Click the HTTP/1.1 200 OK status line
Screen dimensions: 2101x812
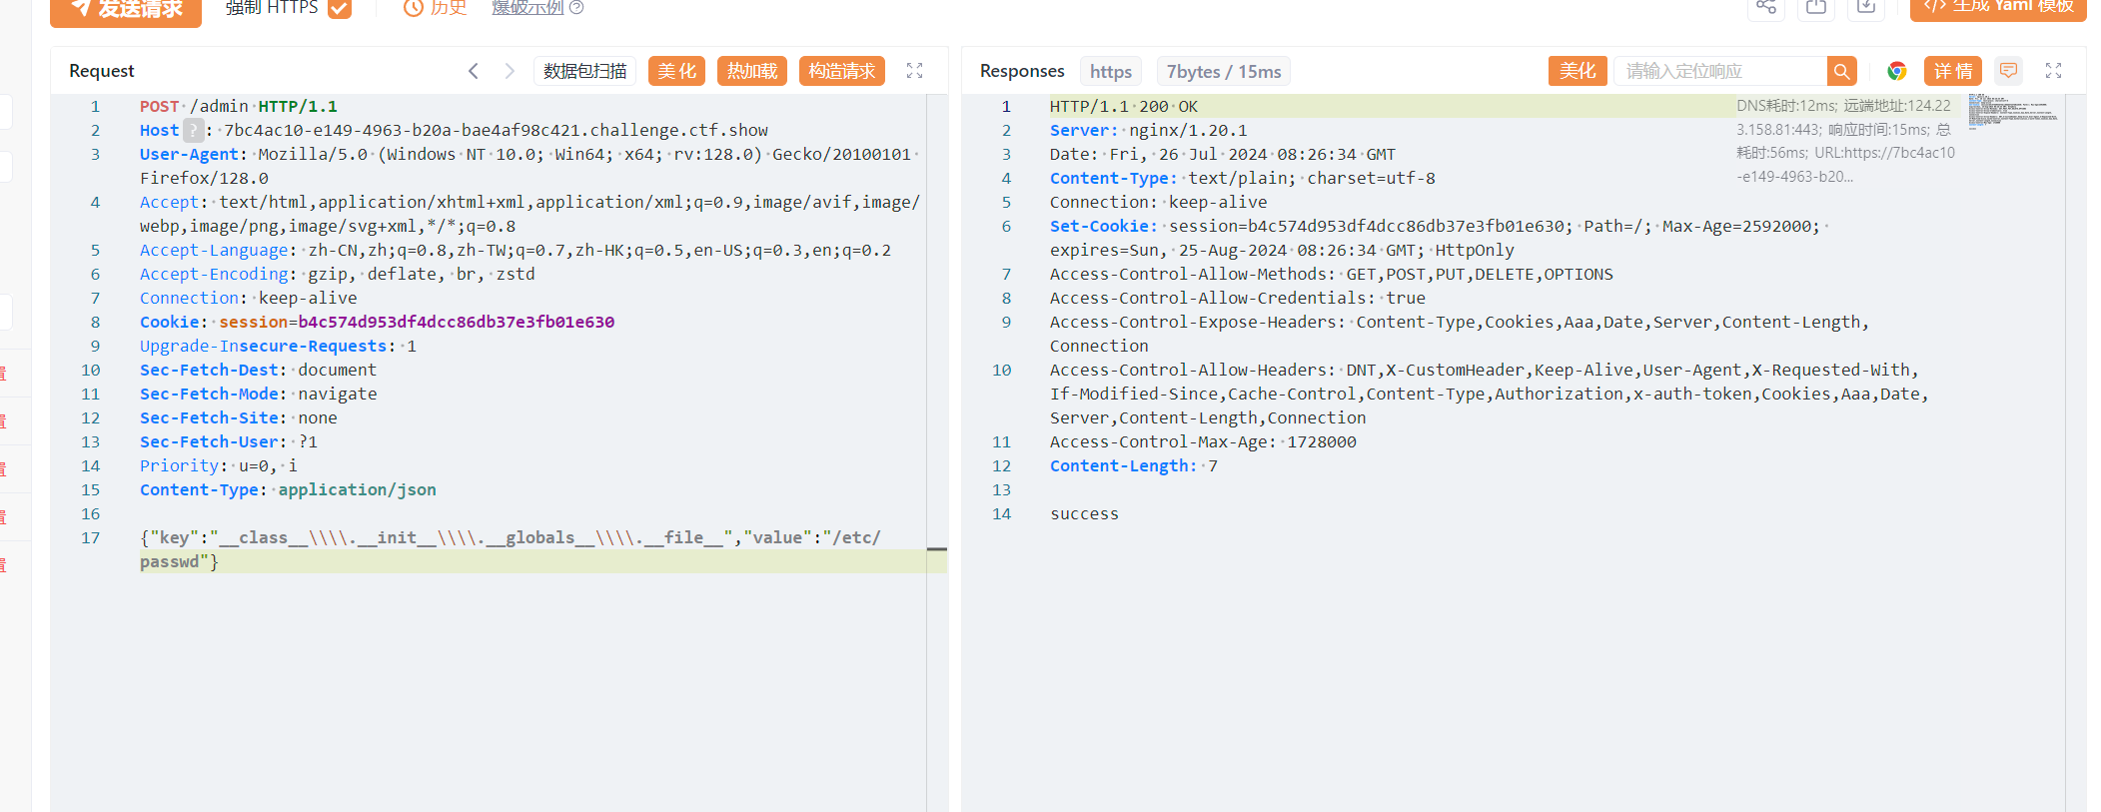click(1124, 106)
